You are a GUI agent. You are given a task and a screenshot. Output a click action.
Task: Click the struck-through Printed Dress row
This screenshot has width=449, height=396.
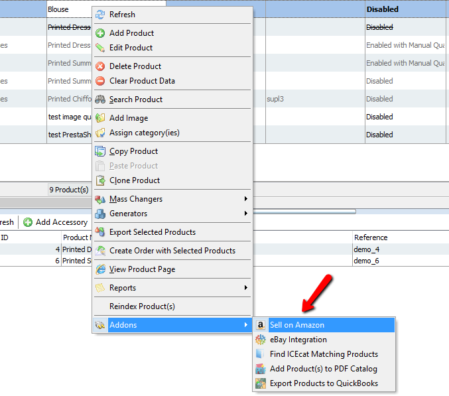coord(69,27)
